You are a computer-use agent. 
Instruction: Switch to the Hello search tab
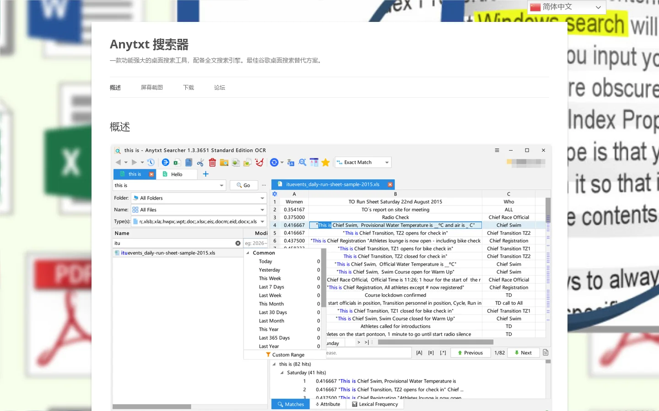177,174
